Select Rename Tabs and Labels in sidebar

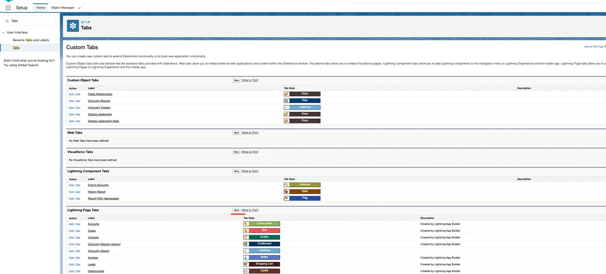(31, 40)
